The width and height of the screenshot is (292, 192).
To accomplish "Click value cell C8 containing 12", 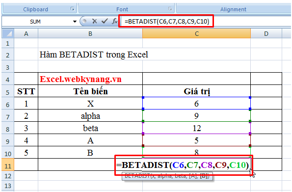I will point(196,128).
